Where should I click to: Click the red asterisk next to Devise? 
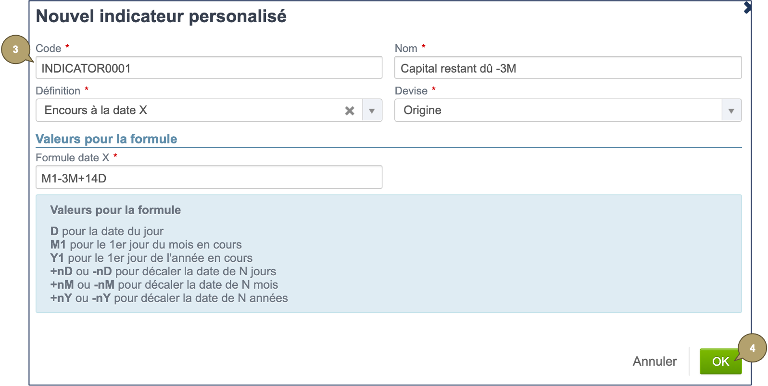(x=434, y=89)
